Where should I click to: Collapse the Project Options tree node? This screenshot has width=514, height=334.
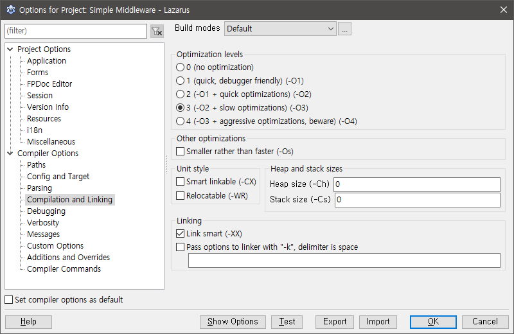click(x=10, y=49)
